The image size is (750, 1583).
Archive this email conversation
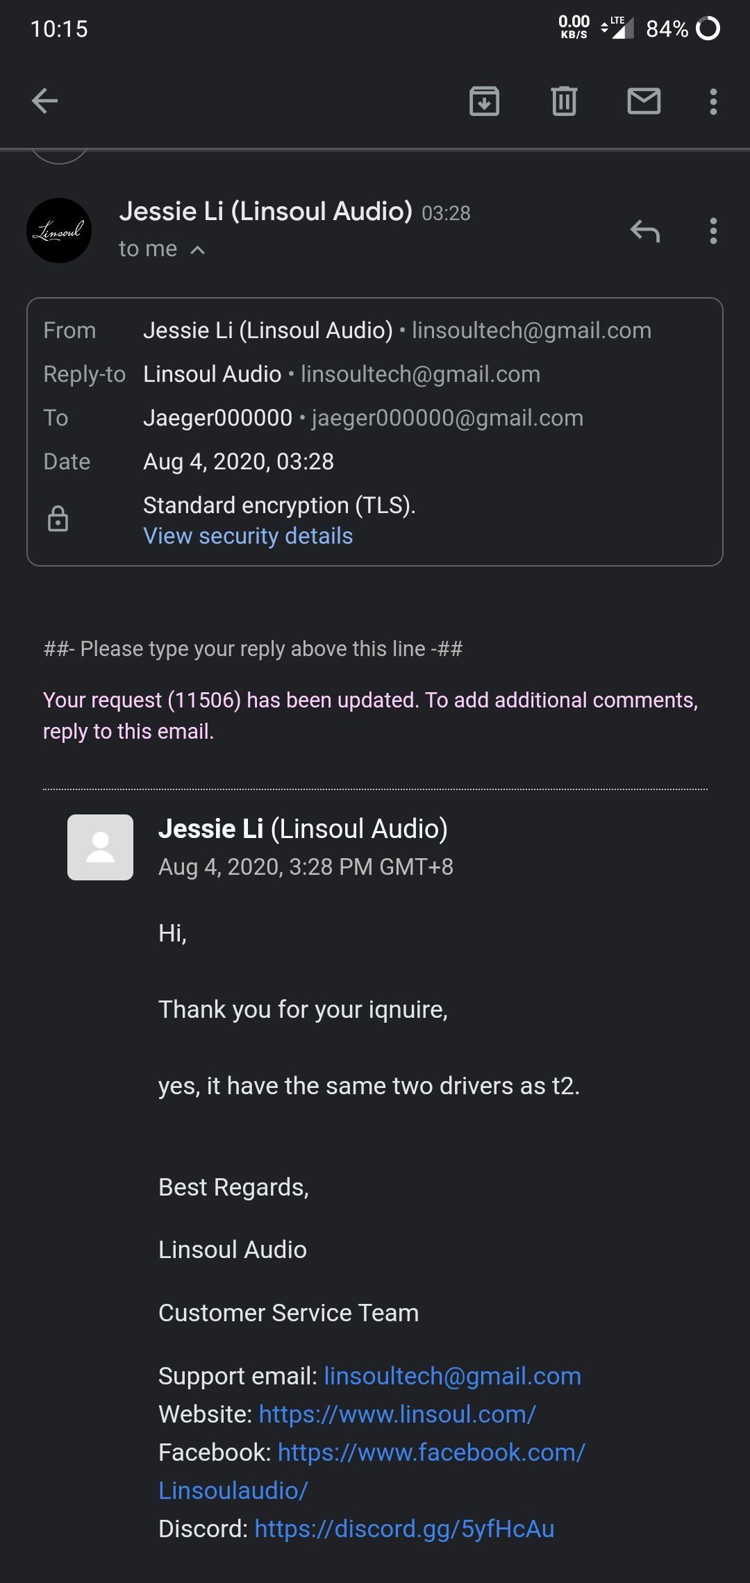coord(484,101)
